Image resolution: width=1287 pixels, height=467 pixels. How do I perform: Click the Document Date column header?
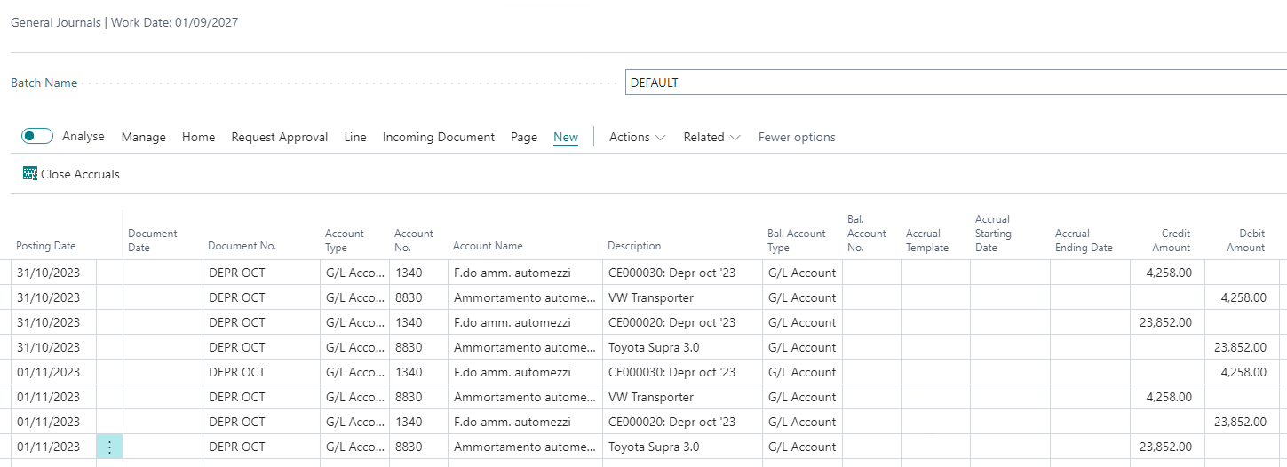(153, 240)
